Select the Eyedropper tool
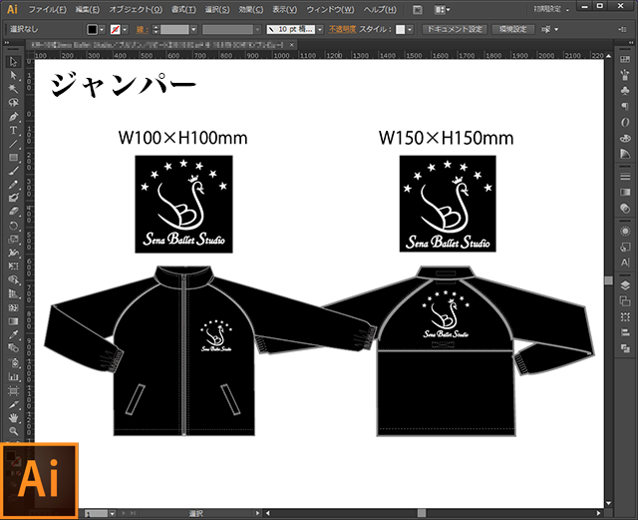The width and height of the screenshot is (638, 520). (13, 335)
